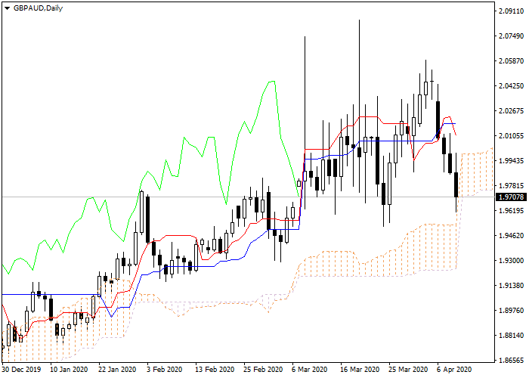The width and height of the screenshot is (529, 378).
Task: Click the 25 Mar 2020 date label
Action: [408, 370]
